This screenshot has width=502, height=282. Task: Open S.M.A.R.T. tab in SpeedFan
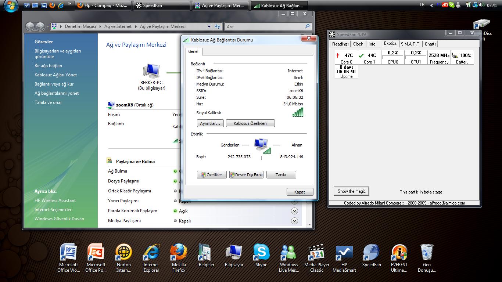410,44
